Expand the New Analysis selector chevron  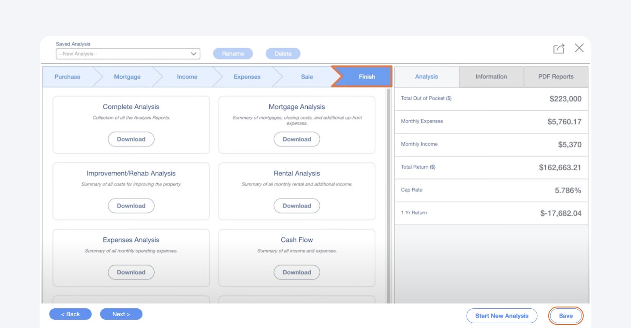pyautogui.click(x=193, y=53)
